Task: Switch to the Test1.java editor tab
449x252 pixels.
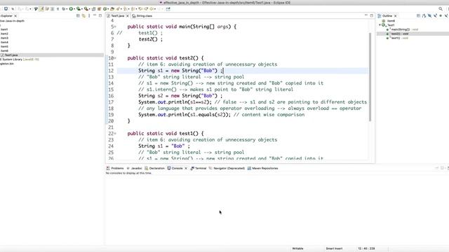Action: [117, 16]
